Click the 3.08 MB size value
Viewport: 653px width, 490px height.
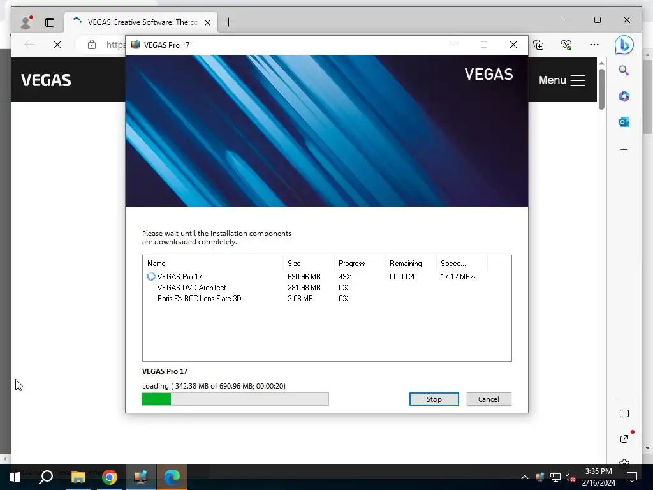tap(300, 299)
